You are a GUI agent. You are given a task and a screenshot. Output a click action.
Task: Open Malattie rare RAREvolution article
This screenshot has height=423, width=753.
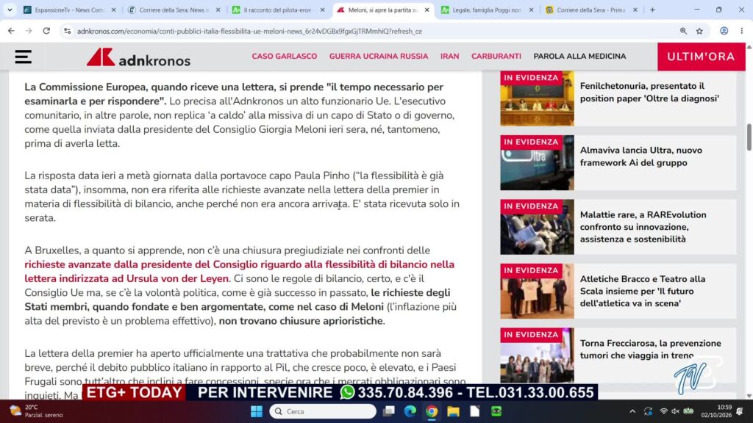643,227
